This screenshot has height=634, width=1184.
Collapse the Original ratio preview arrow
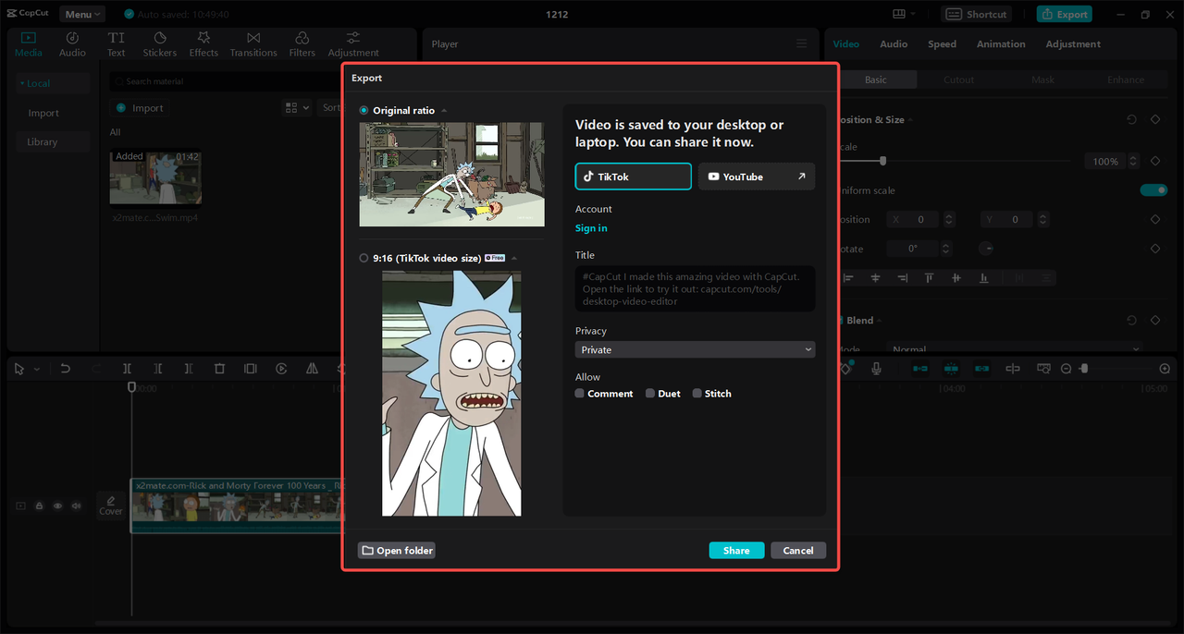(x=444, y=111)
